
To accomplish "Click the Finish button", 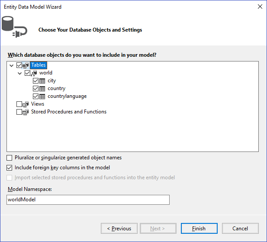I will click(x=199, y=229).
